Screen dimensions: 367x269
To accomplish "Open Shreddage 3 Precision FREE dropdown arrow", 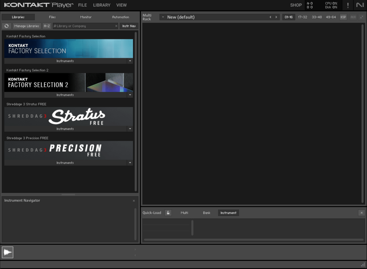I will pyautogui.click(x=130, y=163).
